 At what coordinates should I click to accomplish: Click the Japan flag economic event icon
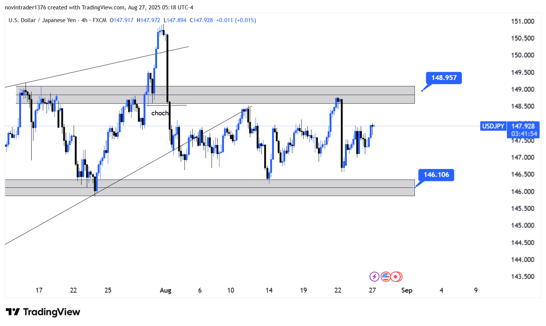click(x=396, y=277)
